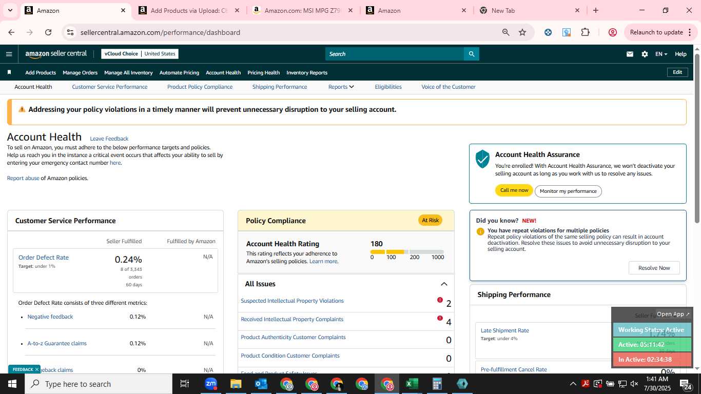Click the Windows Start button
The height and width of the screenshot is (394, 701).
coord(12,384)
